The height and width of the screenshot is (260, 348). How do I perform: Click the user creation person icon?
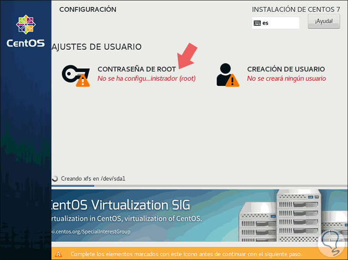click(x=228, y=75)
